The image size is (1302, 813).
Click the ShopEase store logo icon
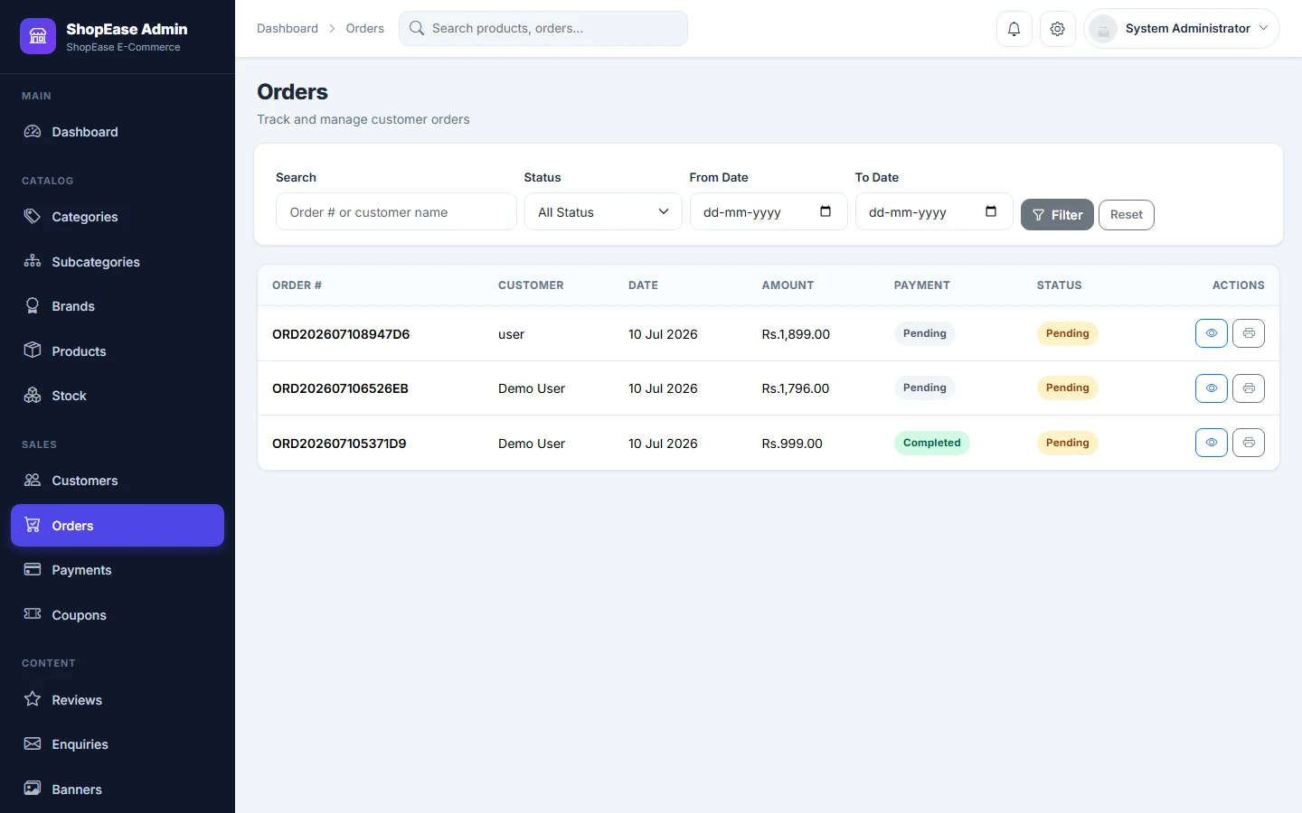point(38,36)
